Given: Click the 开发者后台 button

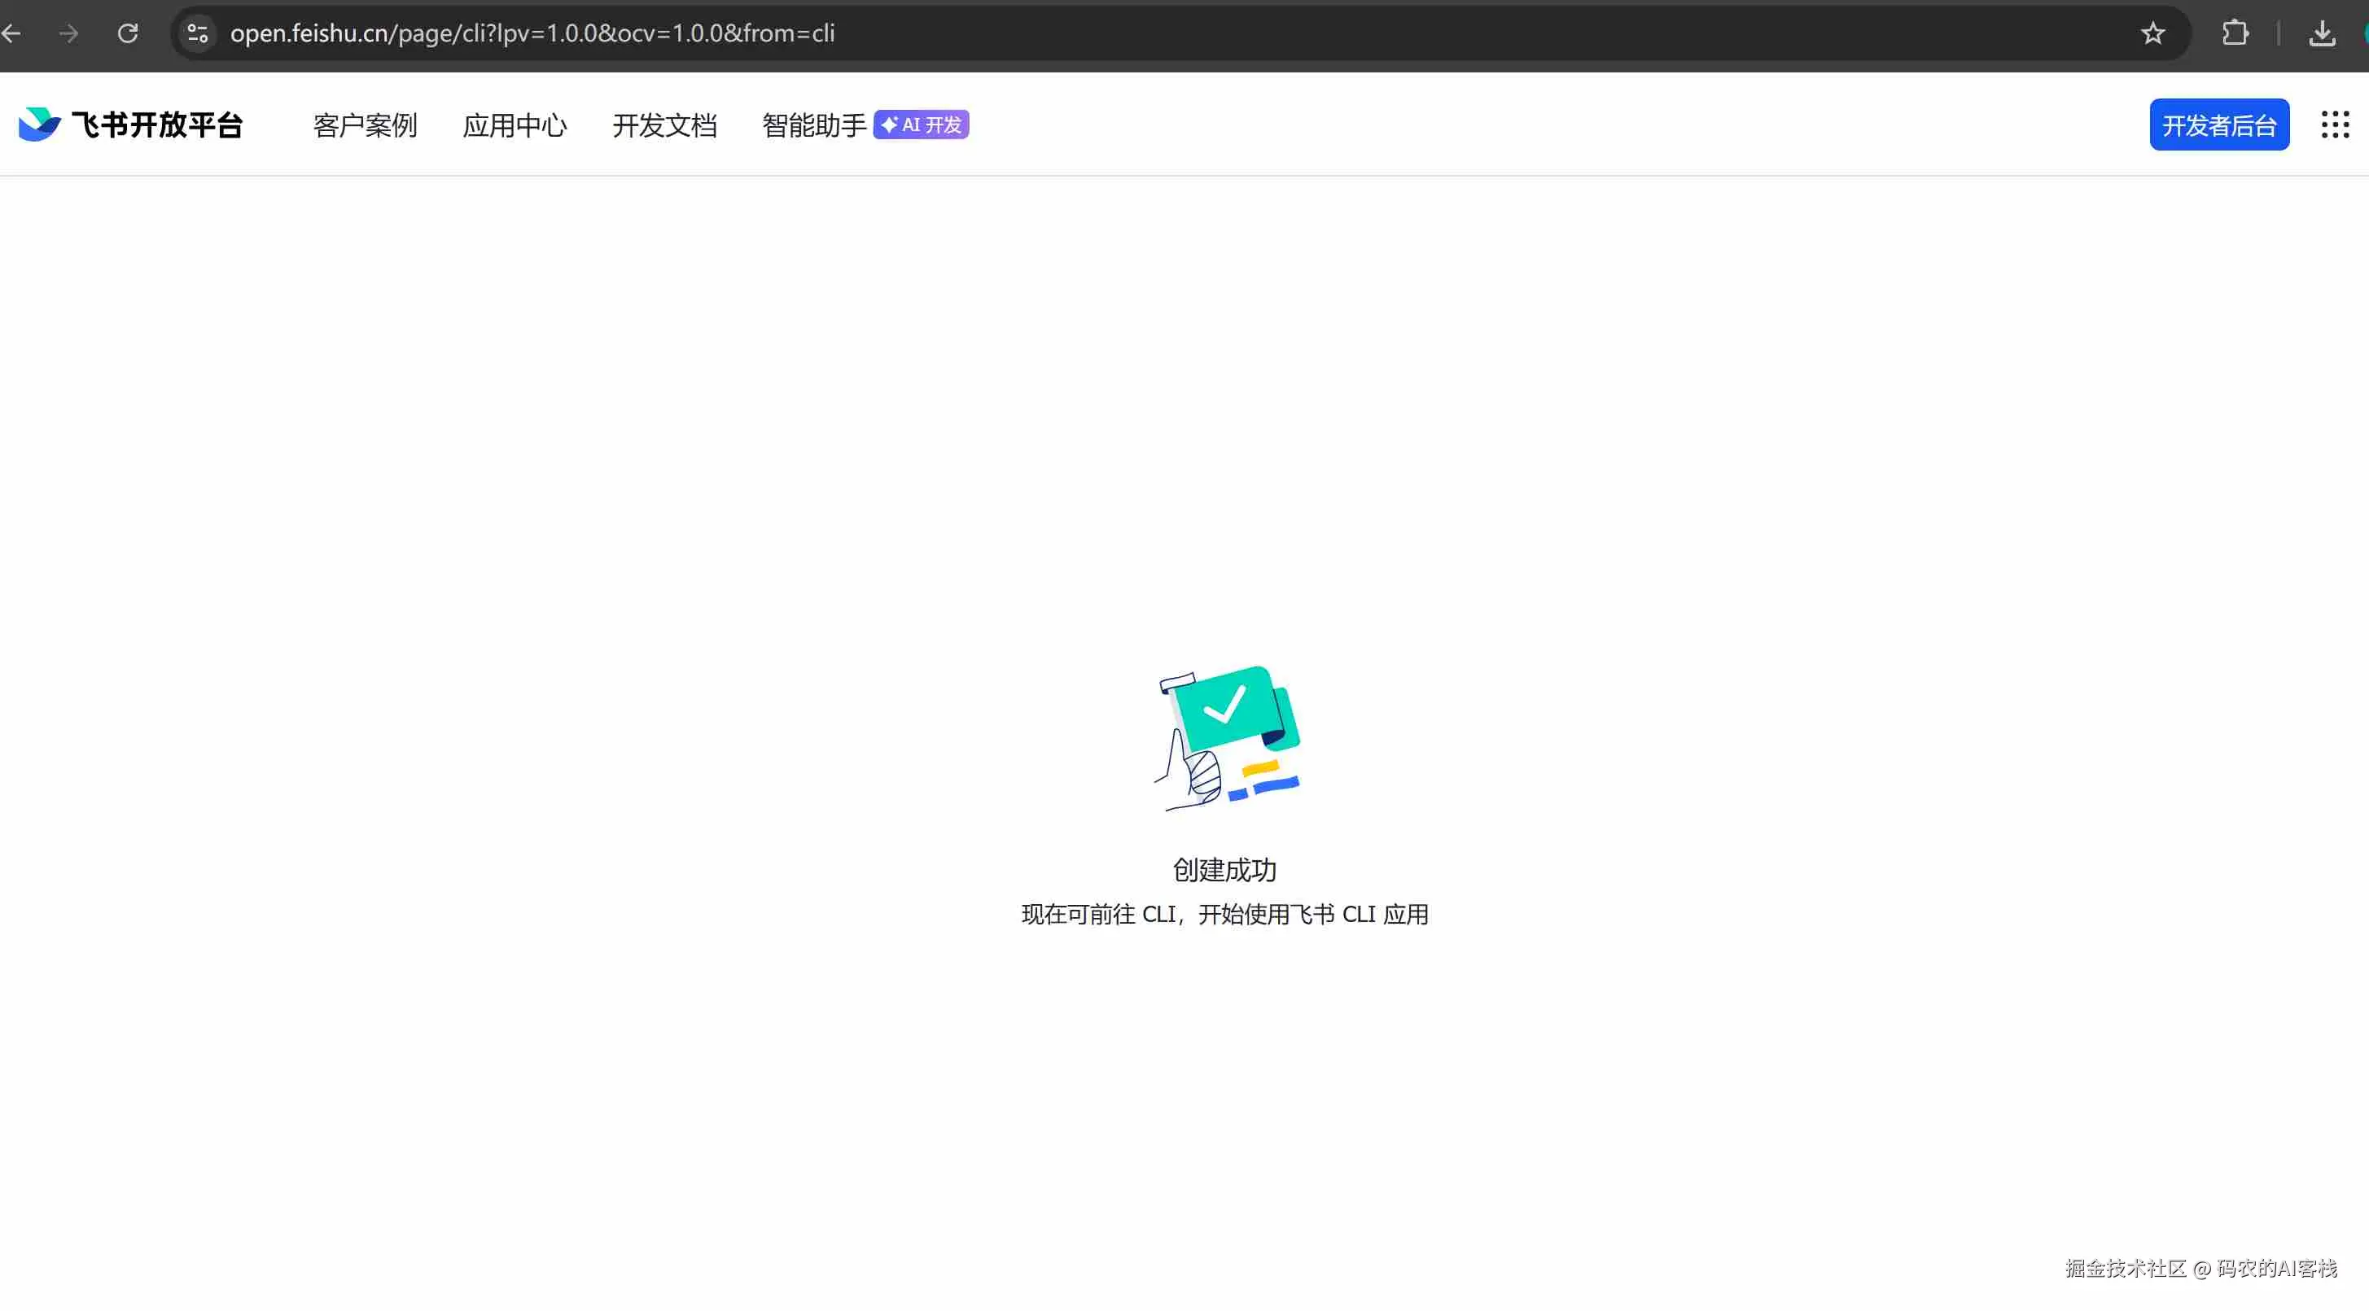Looking at the screenshot, I should click(x=2219, y=125).
